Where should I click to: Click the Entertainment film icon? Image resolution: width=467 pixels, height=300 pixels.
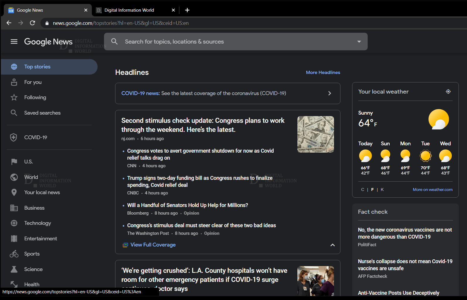[14, 239]
